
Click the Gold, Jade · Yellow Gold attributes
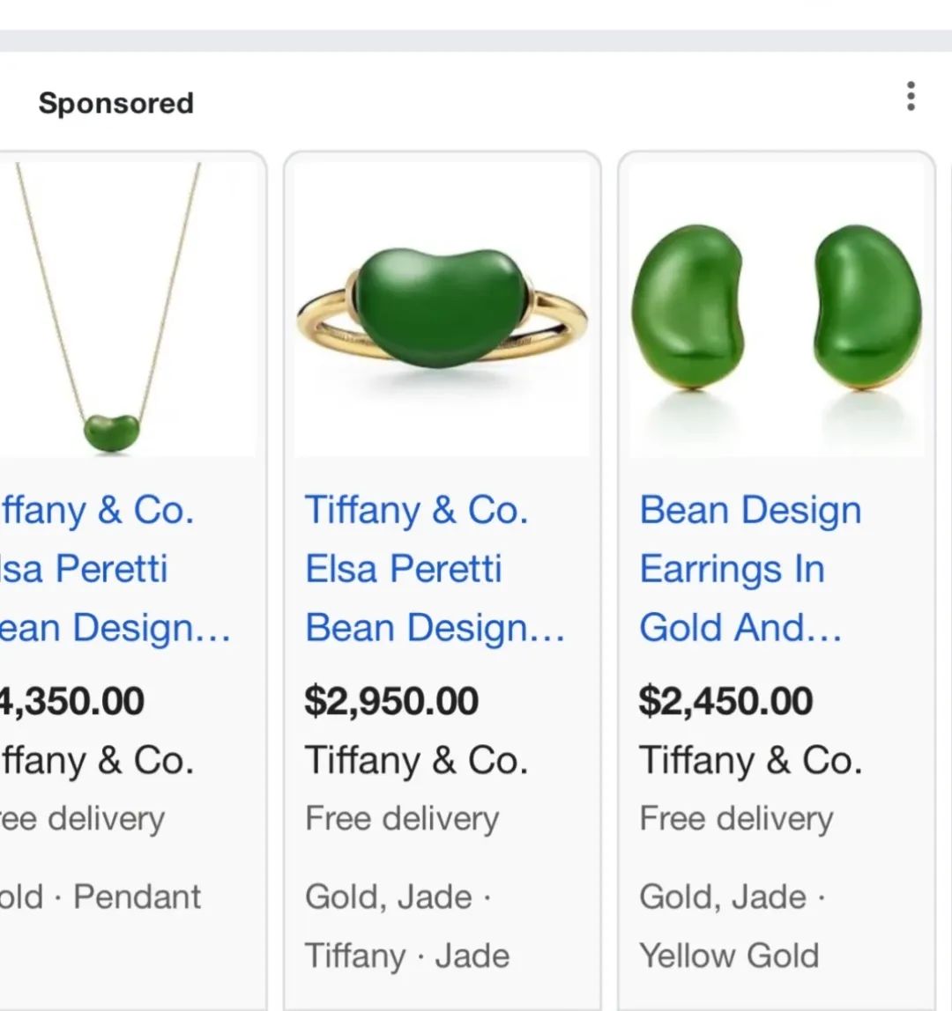click(x=733, y=926)
